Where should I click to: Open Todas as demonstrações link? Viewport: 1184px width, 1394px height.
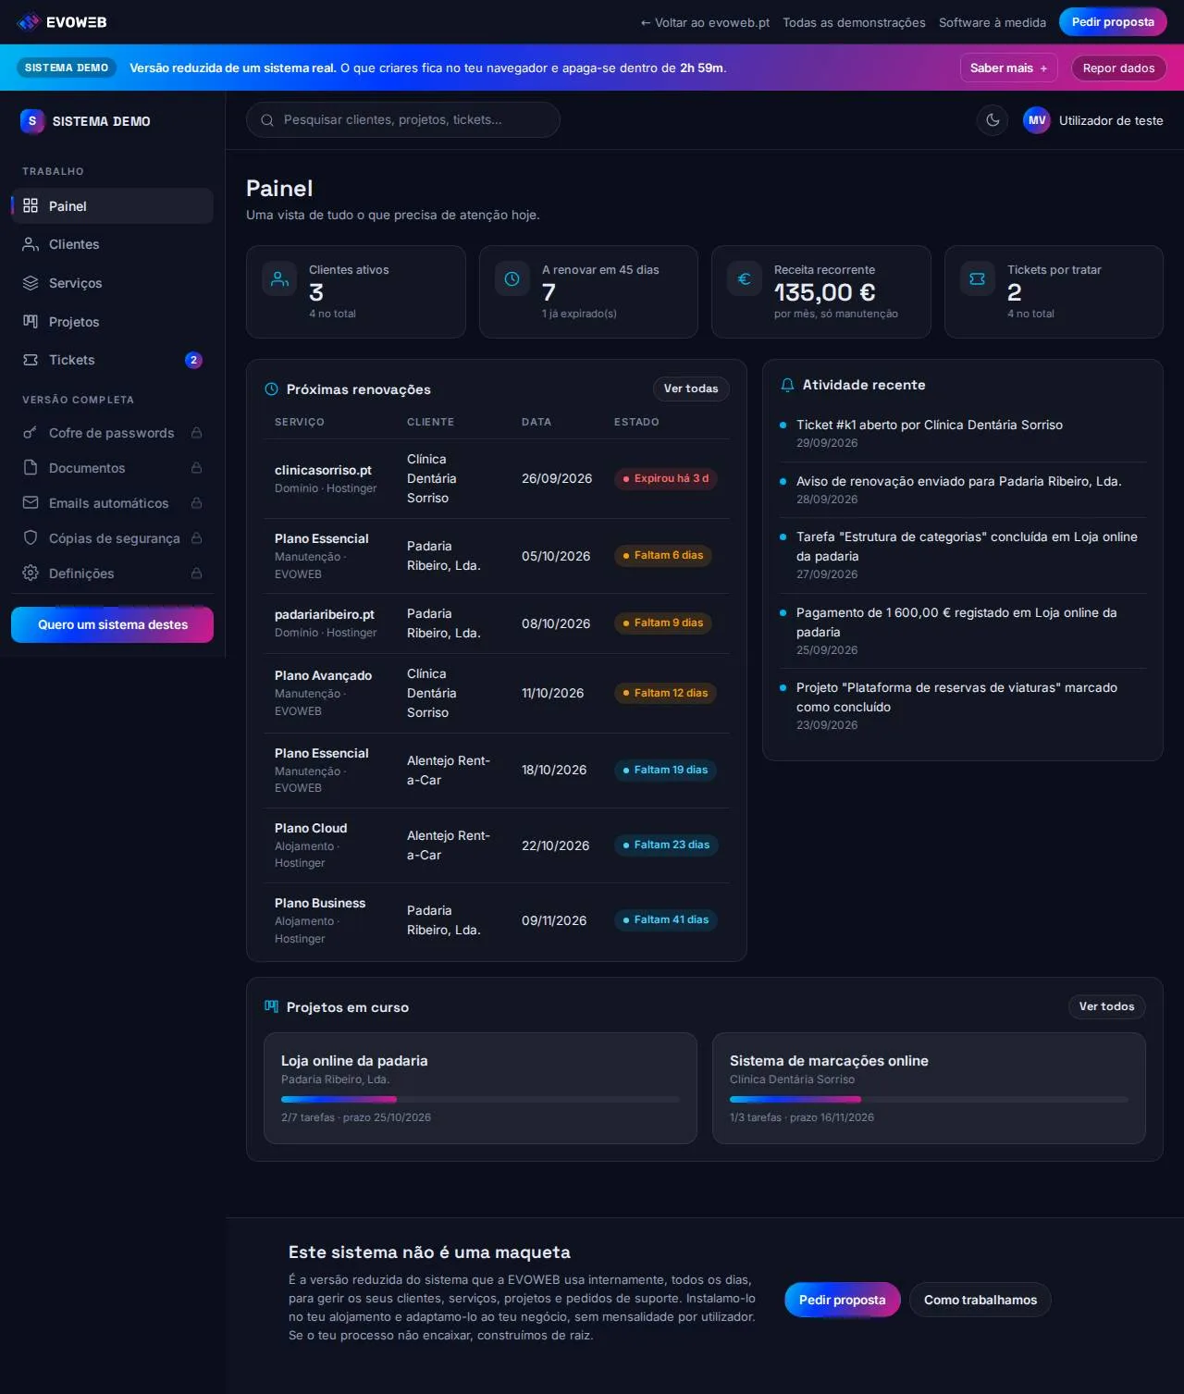pos(854,22)
